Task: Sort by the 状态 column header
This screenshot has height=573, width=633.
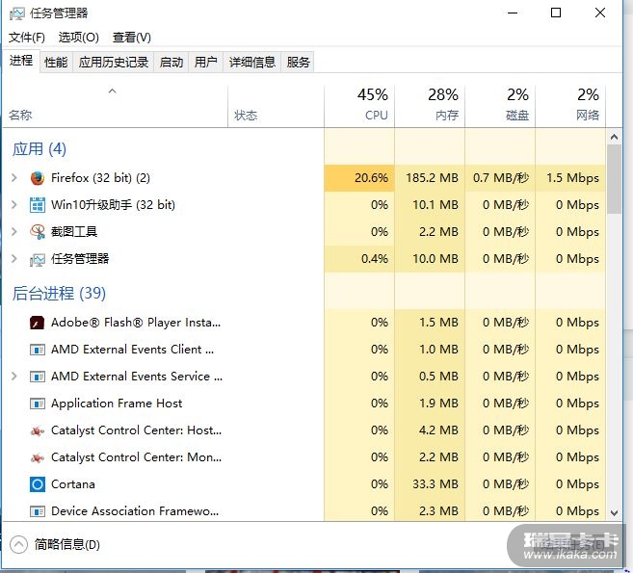Action: tap(277, 107)
